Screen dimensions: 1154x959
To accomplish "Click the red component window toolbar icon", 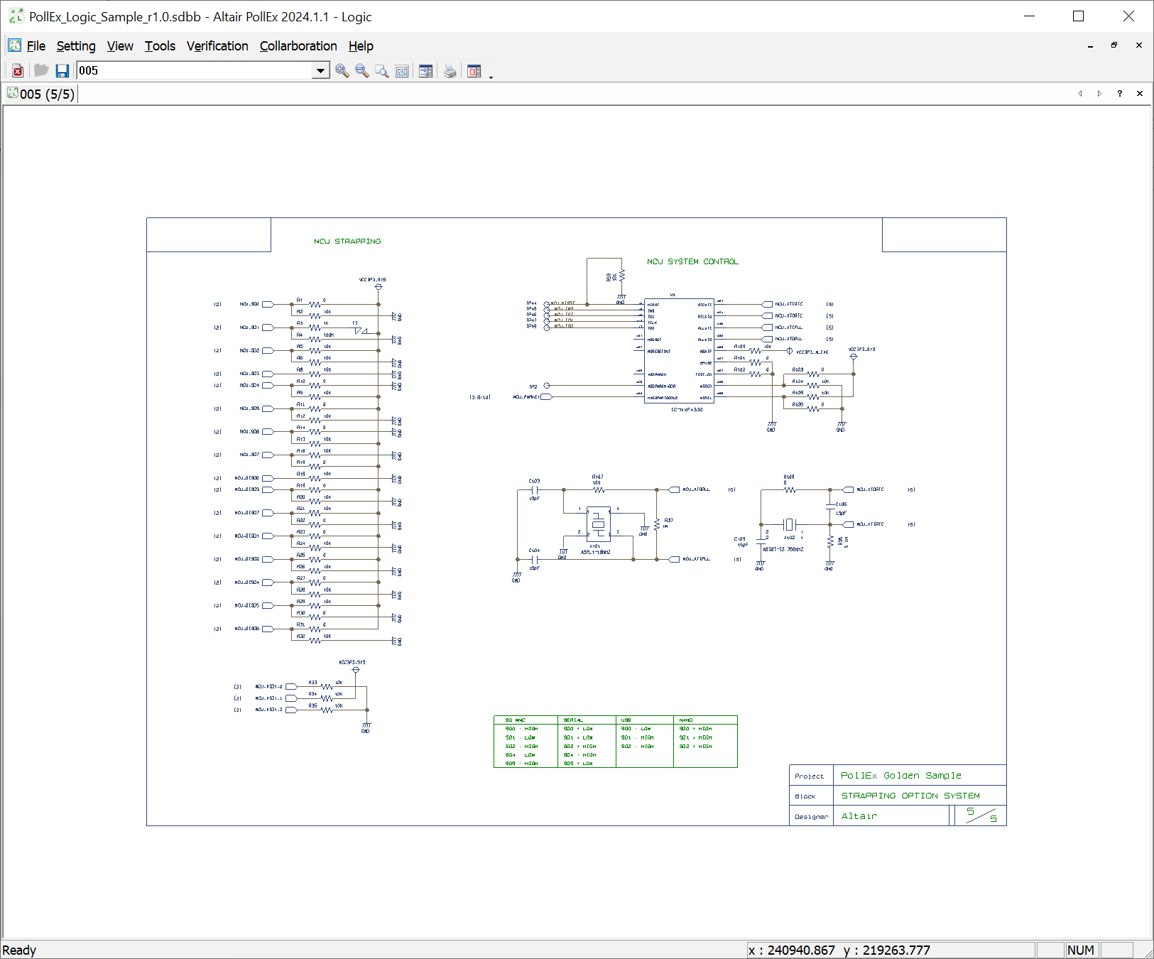I will pyautogui.click(x=474, y=71).
